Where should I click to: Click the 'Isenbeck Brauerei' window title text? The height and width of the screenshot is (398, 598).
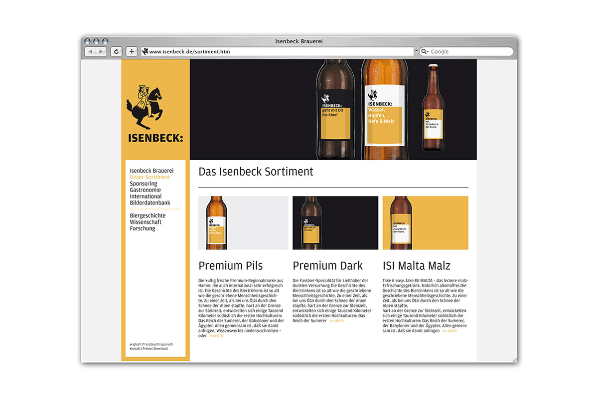coord(299,41)
